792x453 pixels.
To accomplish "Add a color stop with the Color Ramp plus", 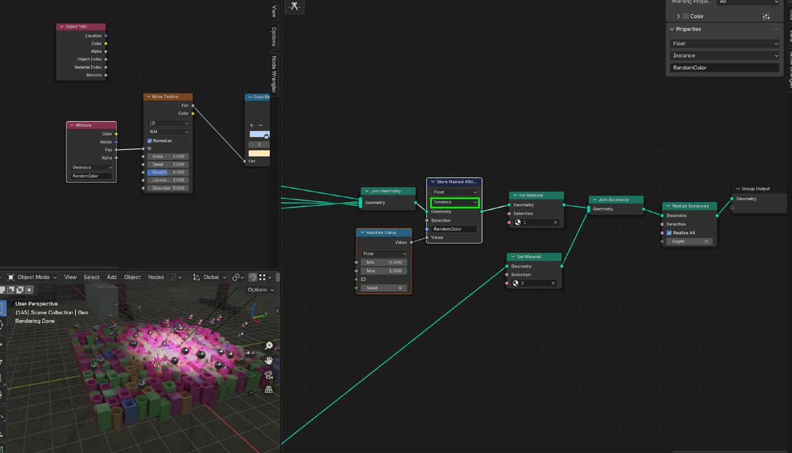I will tap(252, 125).
